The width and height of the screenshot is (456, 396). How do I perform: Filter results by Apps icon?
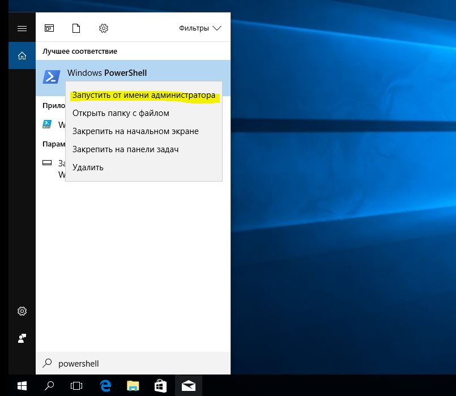pyautogui.click(x=49, y=28)
